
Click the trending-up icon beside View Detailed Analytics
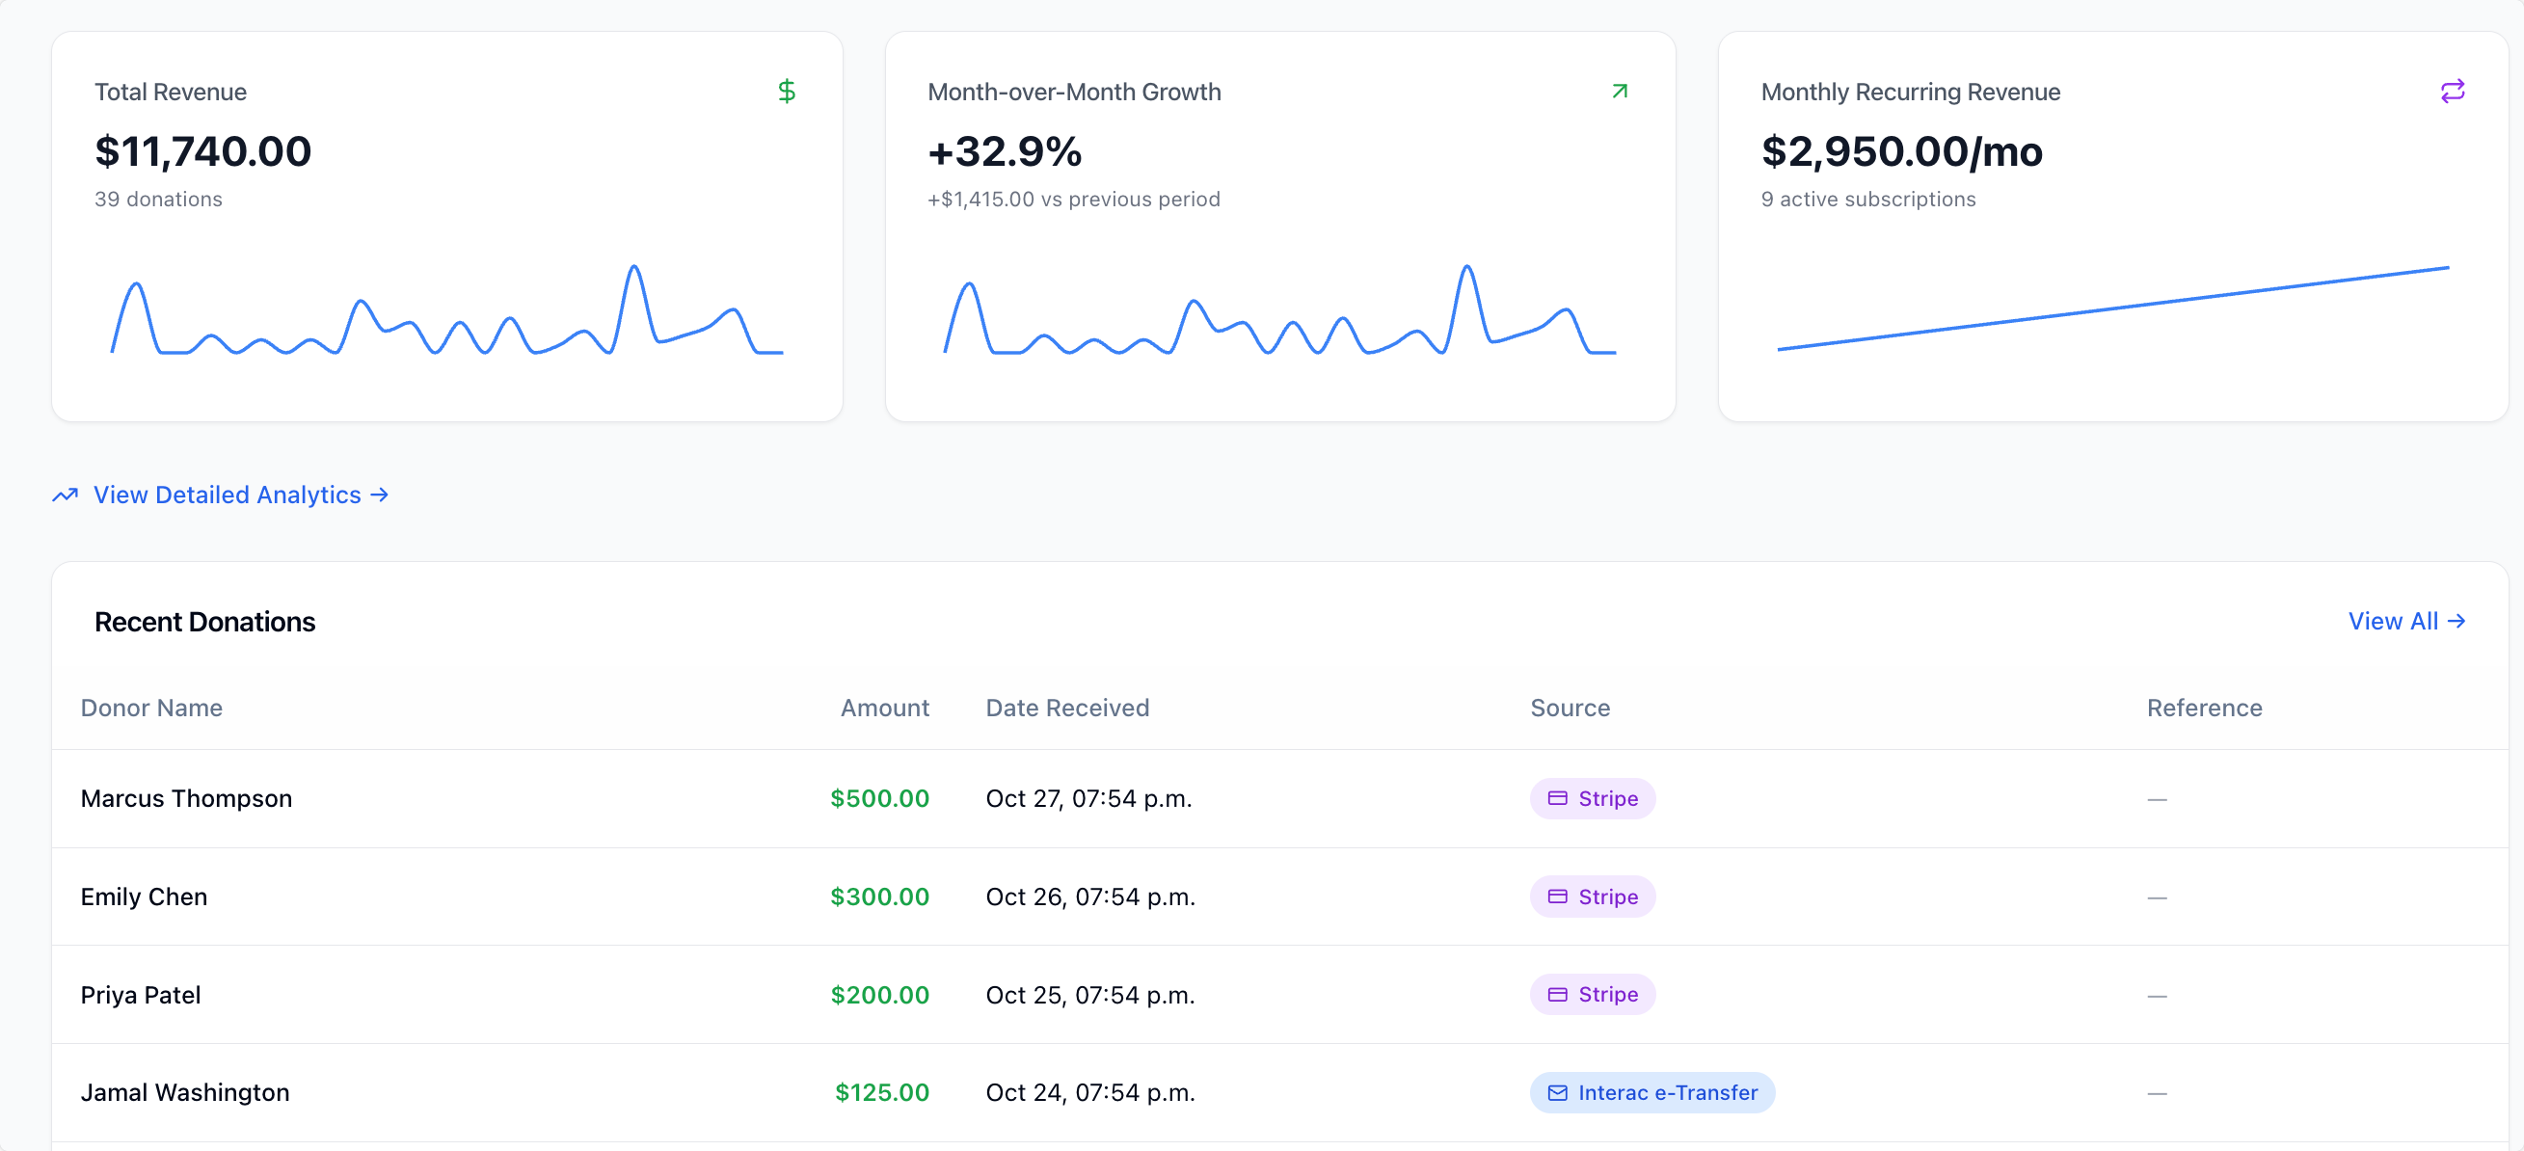(x=64, y=495)
